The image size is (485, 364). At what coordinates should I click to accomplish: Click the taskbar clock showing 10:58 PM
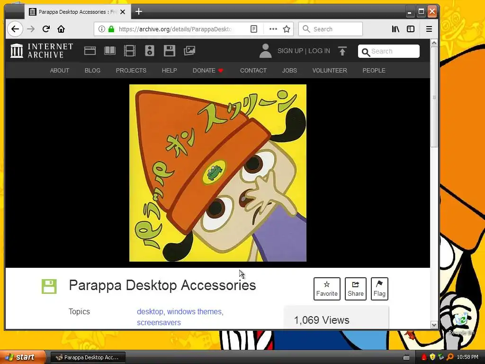click(467, 357)
